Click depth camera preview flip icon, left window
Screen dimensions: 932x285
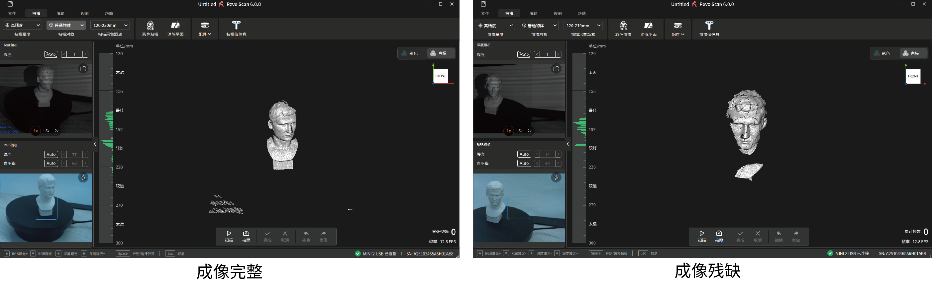pos(83,69)
